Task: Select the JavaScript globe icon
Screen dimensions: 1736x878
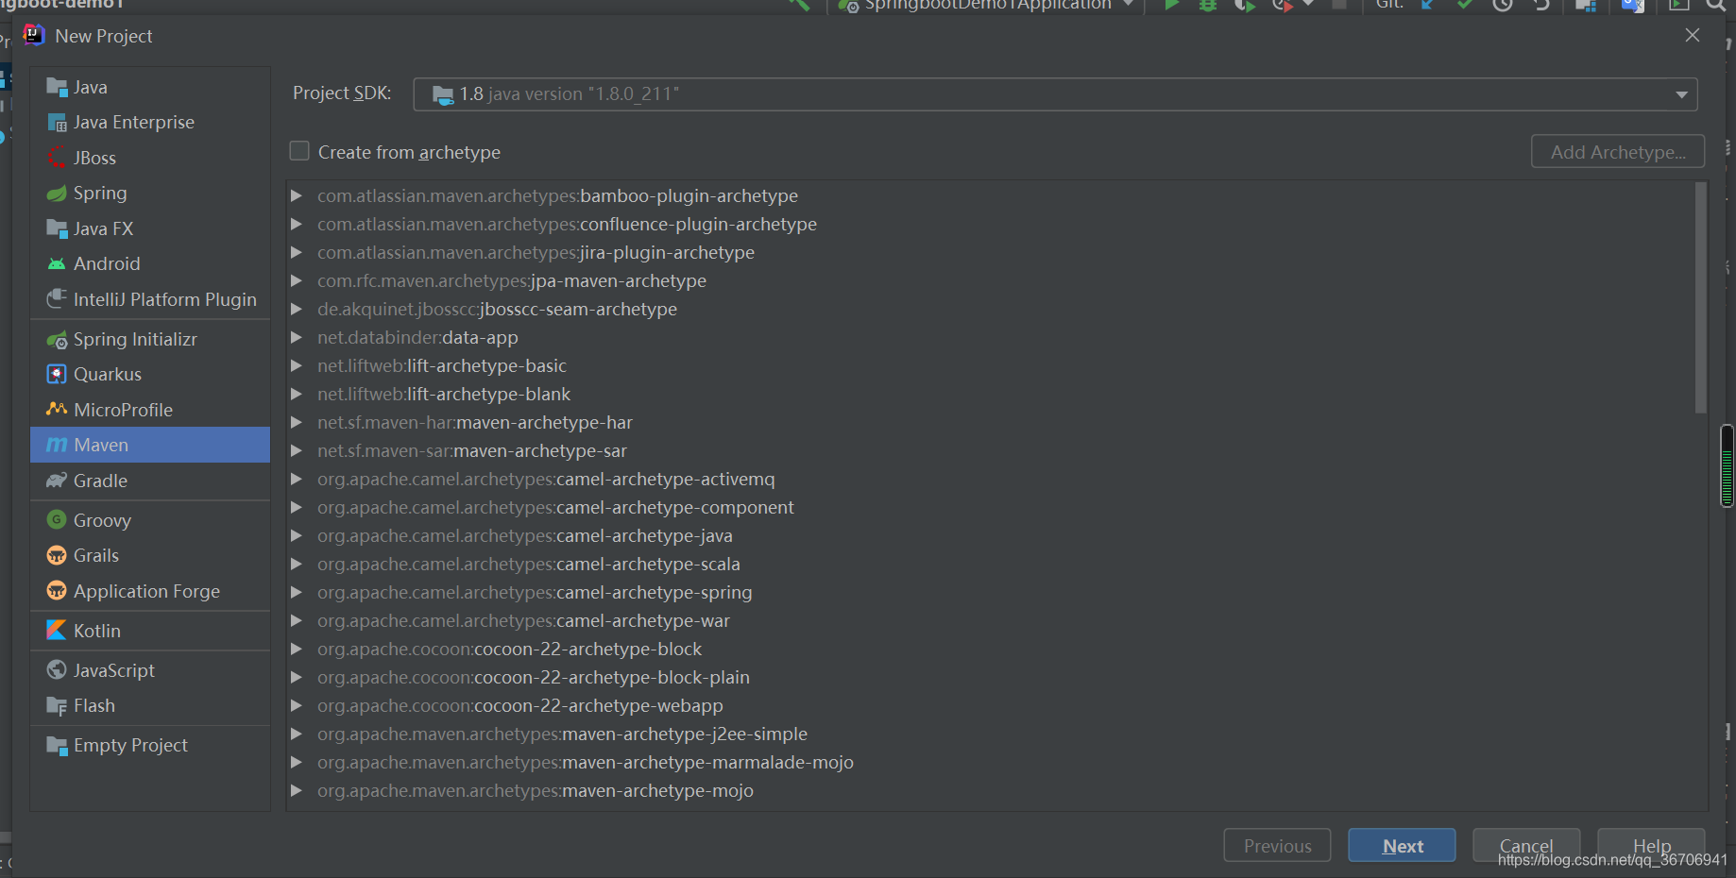Action: coord(57,670)
